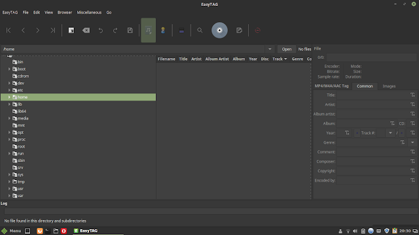The width and height of the screenshot is (419, 235).
Task: Launch Opera from the taskbar
Action: [64, 231]
